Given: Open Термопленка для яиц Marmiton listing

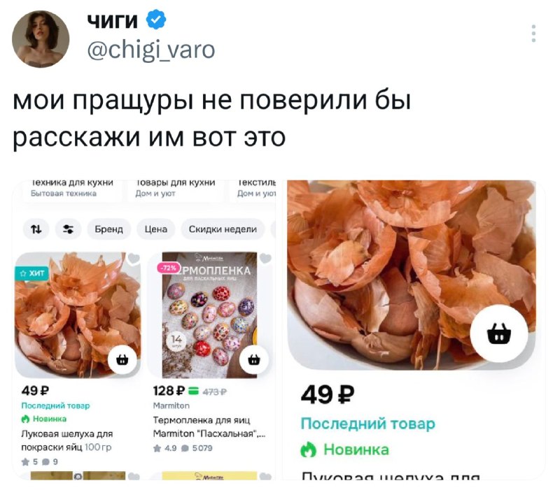Looking at the screenshot, I should [209, 426].
